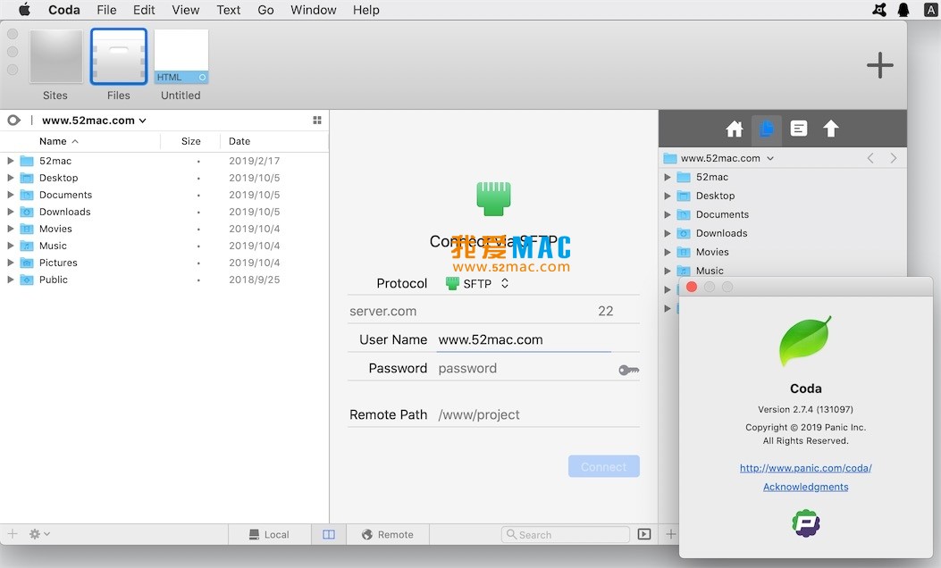Open the Sites tab thumbnail
Screen dimensions: 941x568
[55, 56]
